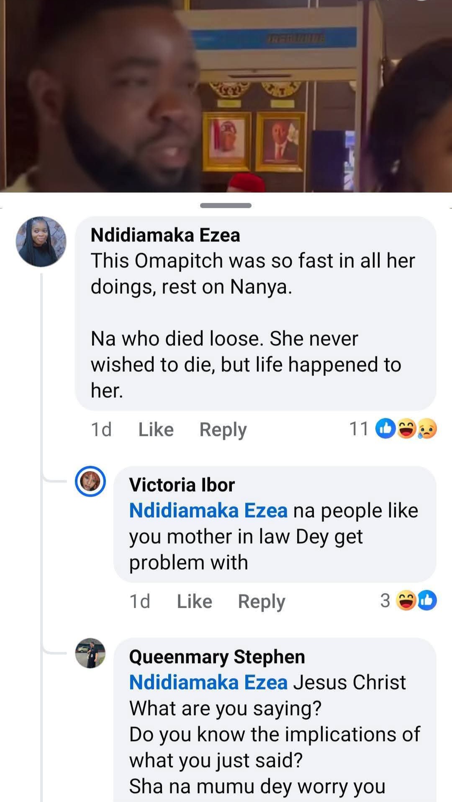
Task: Open the Ndidiamaka Ezea mention in Queenmary's comment
Action: click(208, 682)
